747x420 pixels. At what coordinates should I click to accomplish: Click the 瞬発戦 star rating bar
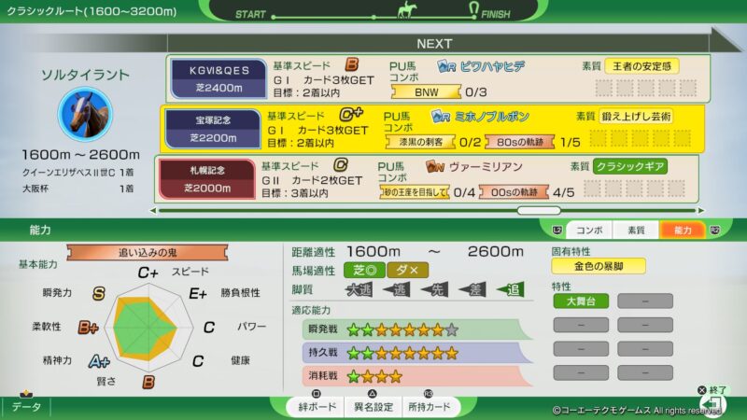coord(416,329)
